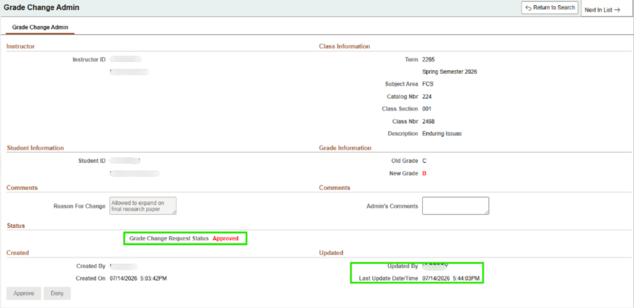Image resolution: width=634 pixels, height=308 pixels.
Task: Click the Student Information section heading
Action: point(35,148)
